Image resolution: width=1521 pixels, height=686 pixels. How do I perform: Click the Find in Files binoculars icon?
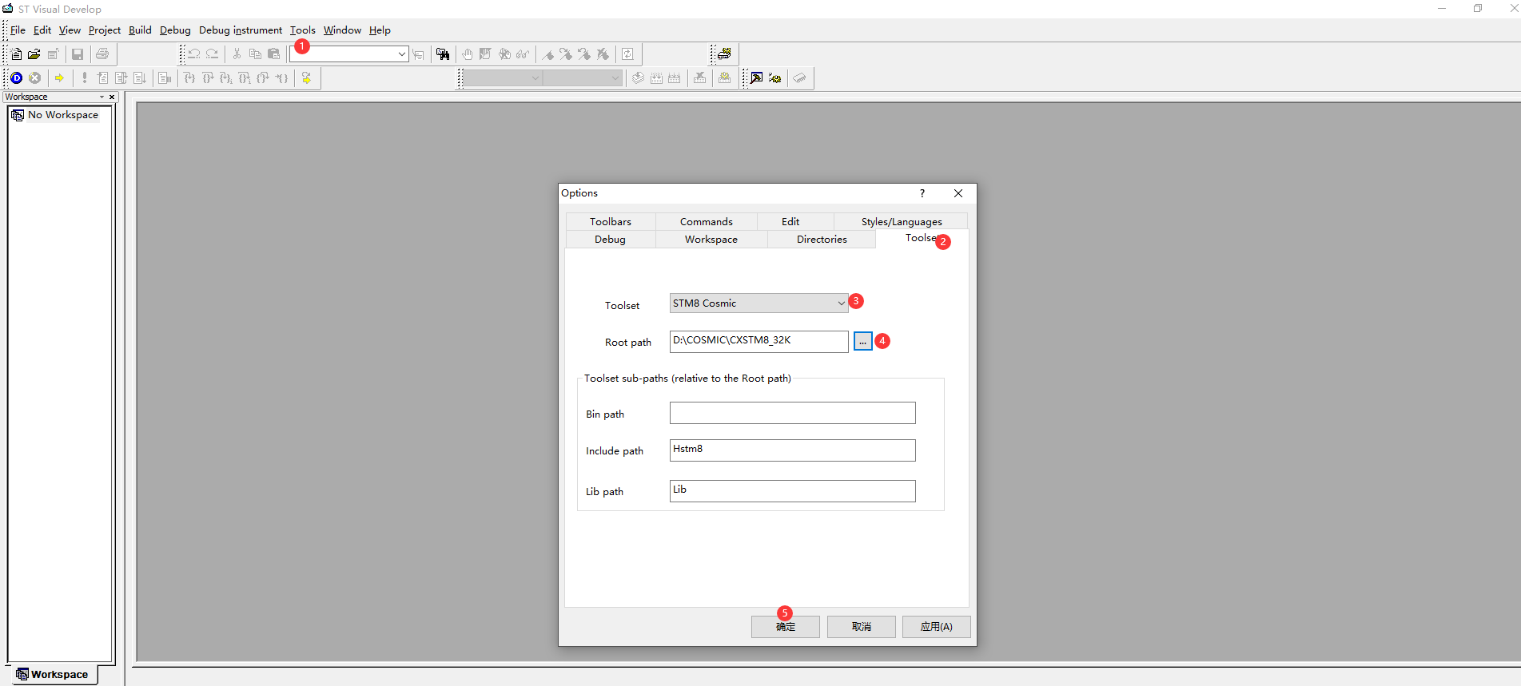point(443,54)
